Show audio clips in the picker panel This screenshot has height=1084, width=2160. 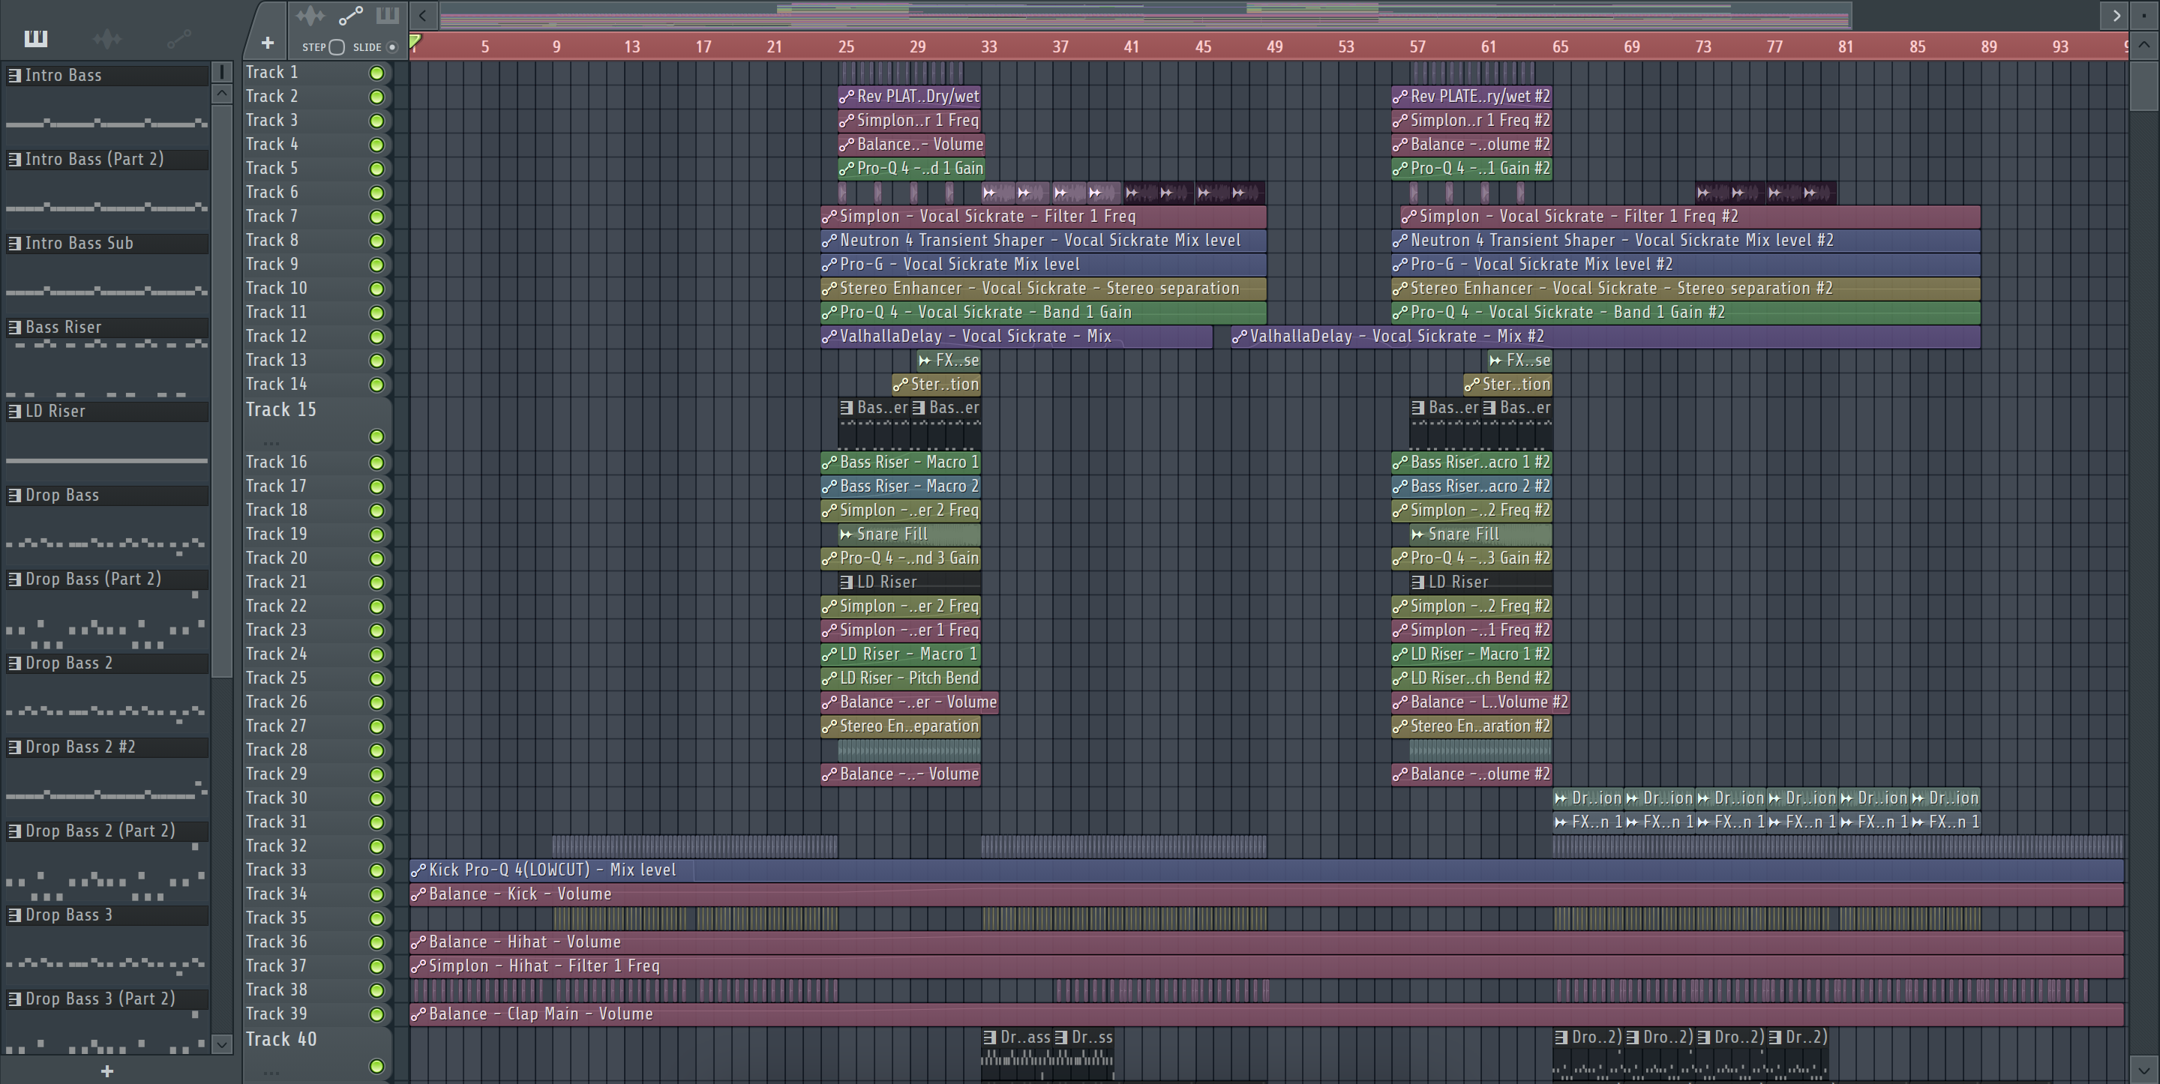[107, 38]
